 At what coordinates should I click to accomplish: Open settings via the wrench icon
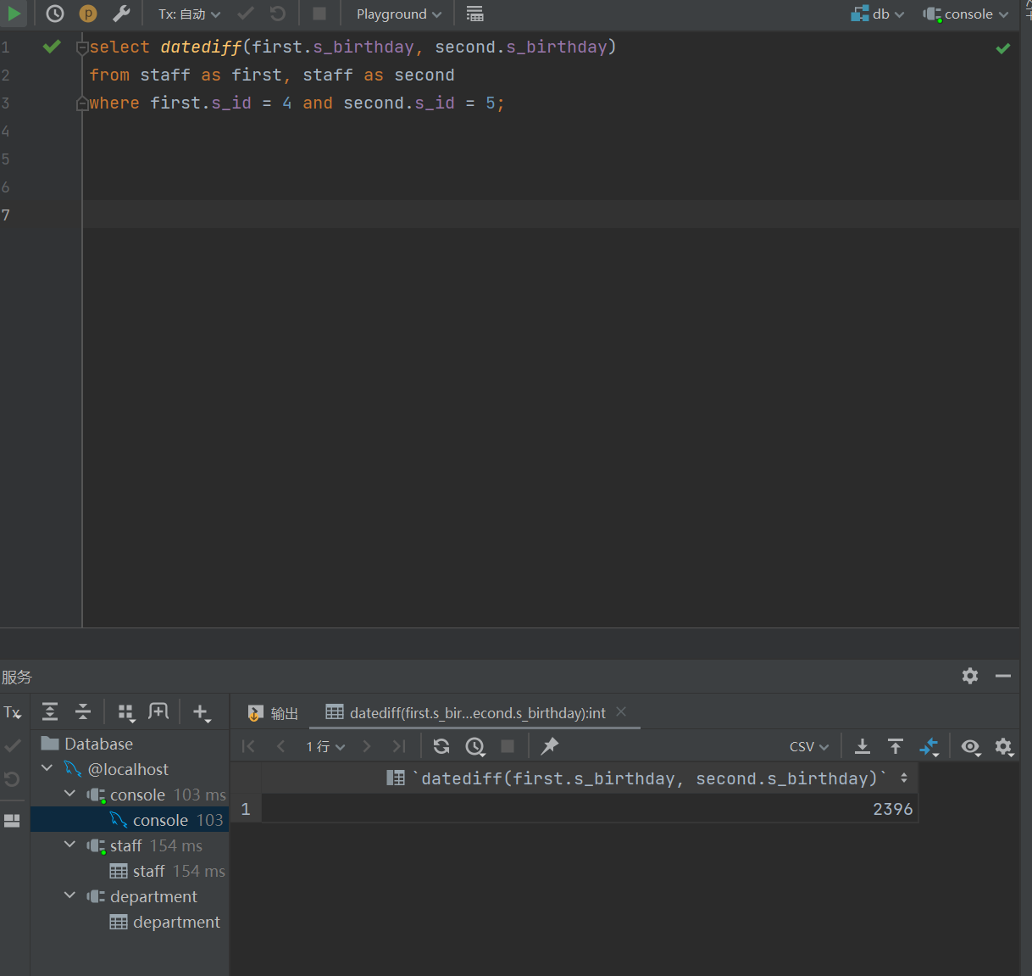point(121,14)
